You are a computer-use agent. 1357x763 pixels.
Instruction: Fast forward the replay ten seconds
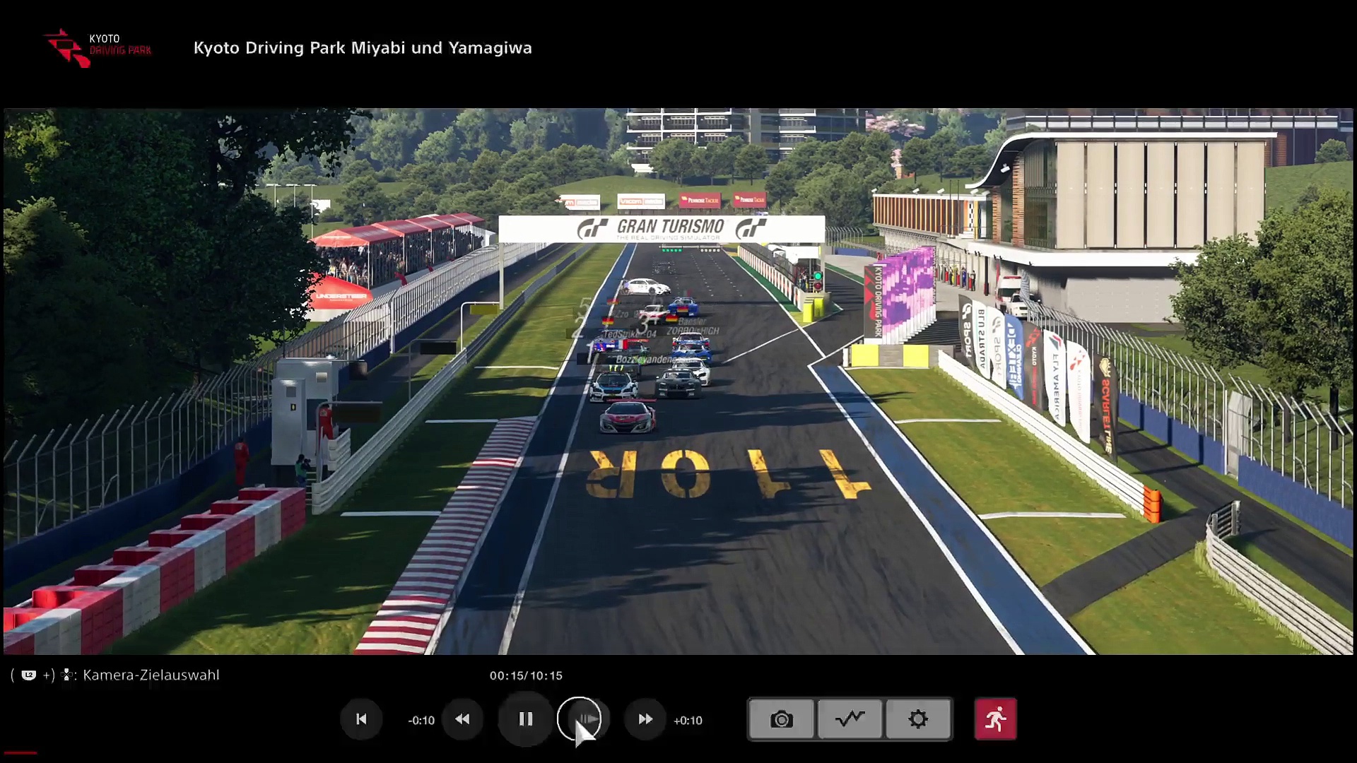645,719
